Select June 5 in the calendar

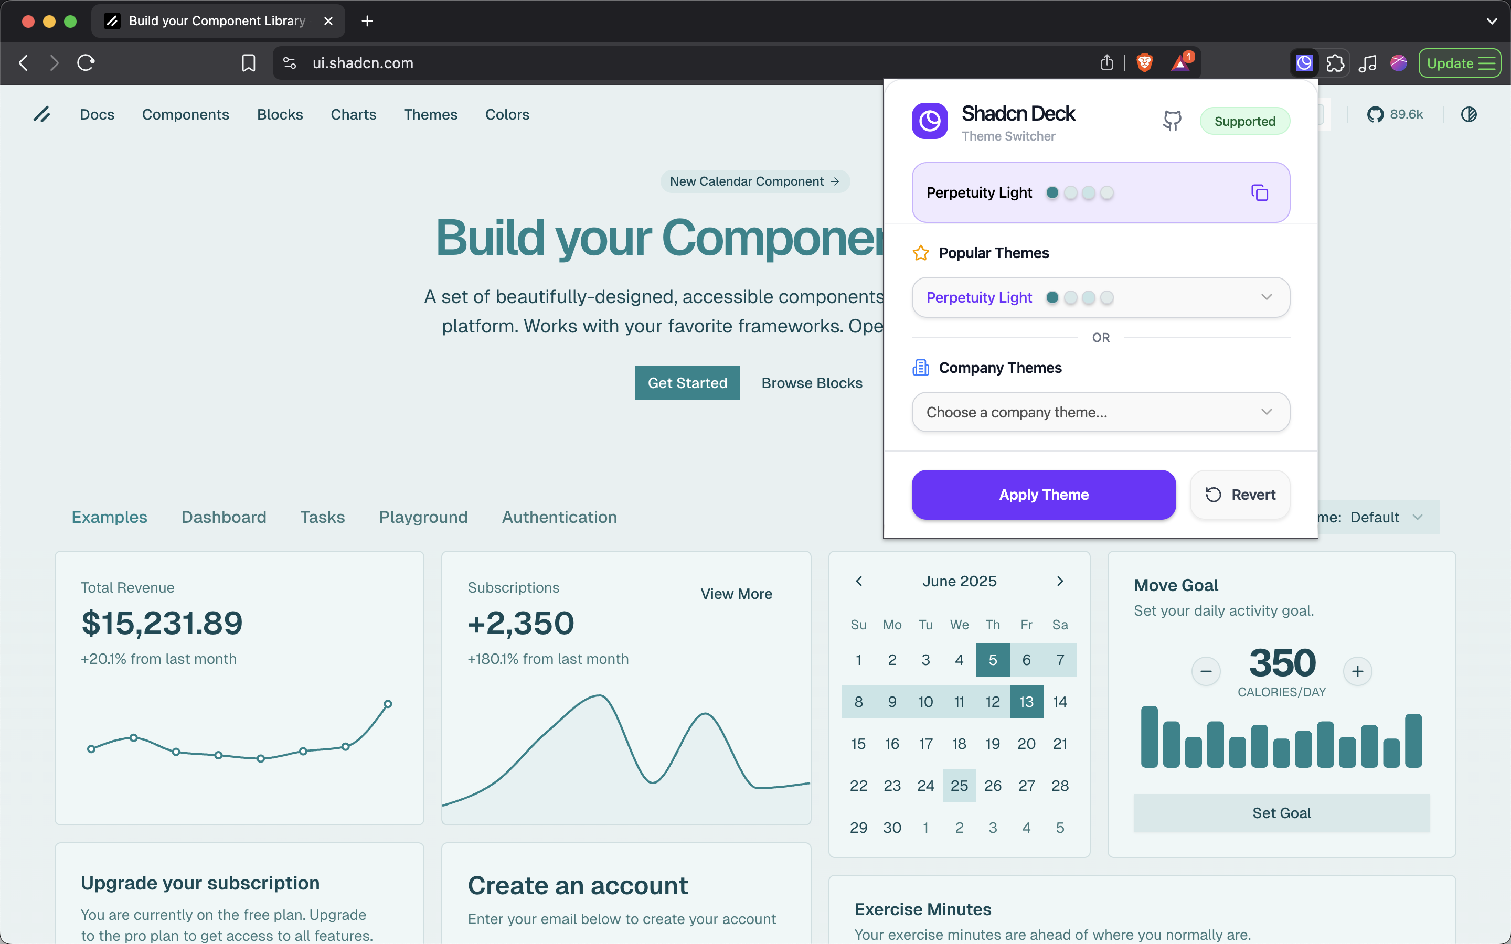point(993,660)
